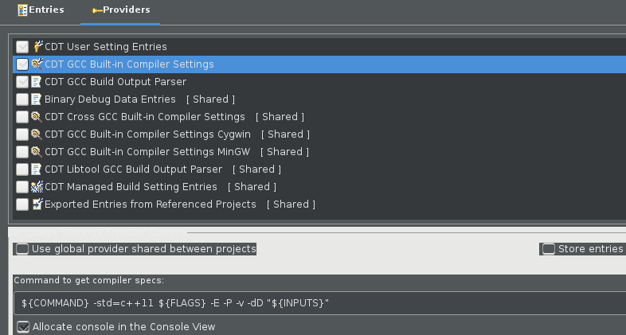Image resolution: width=626 pixels, height=335 pixels.
Task: Click the Binary Debug Data Entries icon
Action: coord(37,99)
